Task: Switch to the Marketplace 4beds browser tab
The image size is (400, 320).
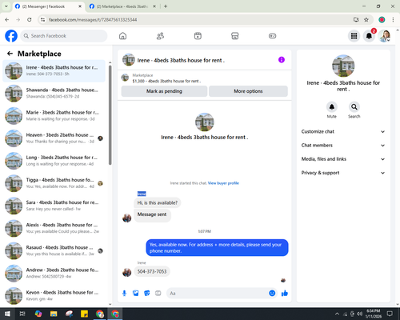Action: [122, 6]
